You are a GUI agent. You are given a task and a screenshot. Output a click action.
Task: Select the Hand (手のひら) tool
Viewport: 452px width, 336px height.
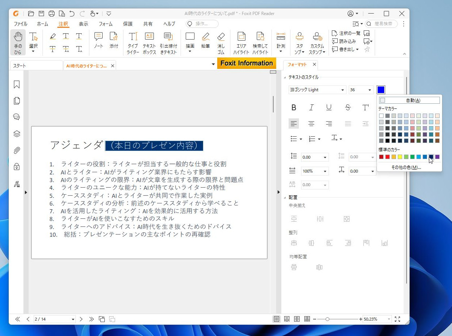(18, 43)
